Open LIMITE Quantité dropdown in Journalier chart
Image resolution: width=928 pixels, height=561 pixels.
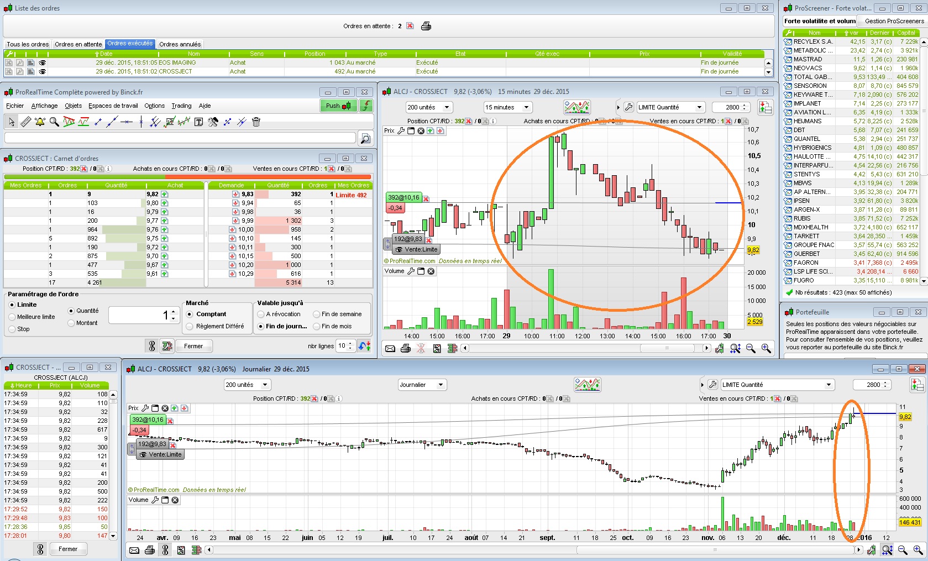point(778,385)
